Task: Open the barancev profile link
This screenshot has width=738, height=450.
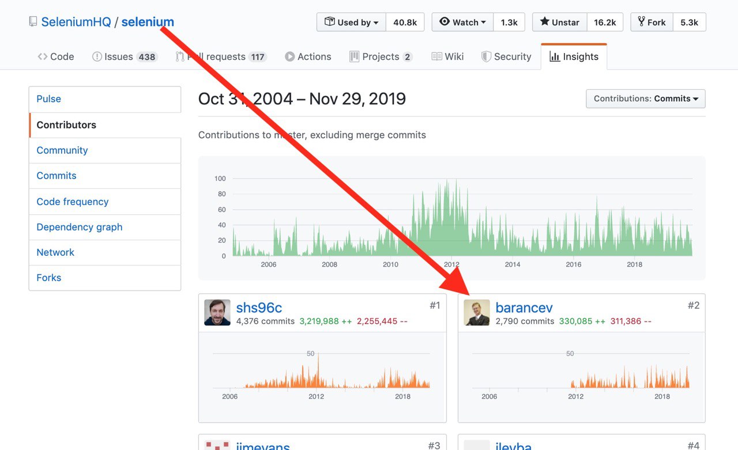Action: 524,308
